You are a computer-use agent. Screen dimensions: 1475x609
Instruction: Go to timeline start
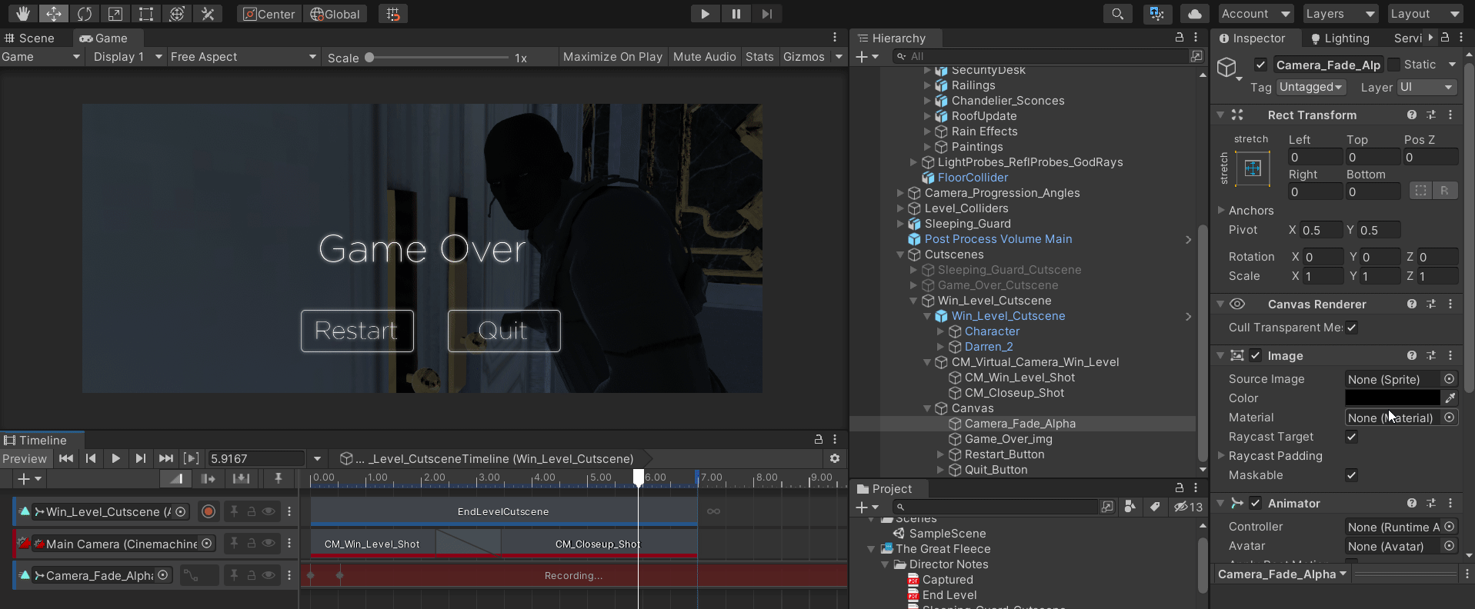point(66,458)
